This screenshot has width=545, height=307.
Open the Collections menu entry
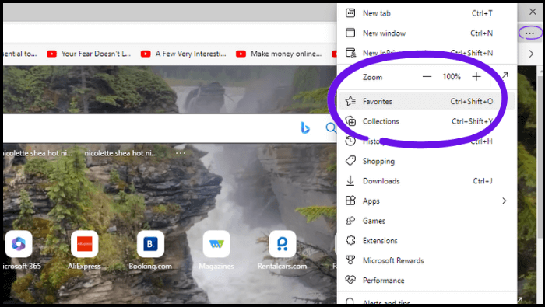427,121
